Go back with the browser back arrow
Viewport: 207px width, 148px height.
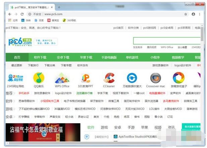pos(10,14)
